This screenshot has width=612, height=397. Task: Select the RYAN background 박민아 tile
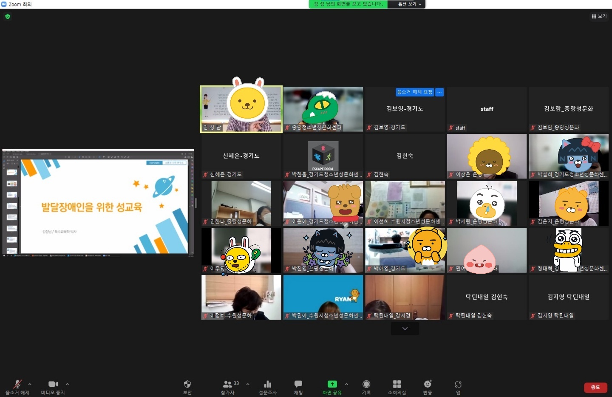coord(323,298)
